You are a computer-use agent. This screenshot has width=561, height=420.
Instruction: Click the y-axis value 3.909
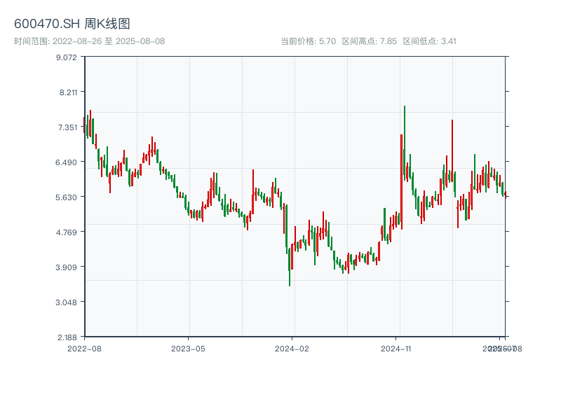coord(66,267)
